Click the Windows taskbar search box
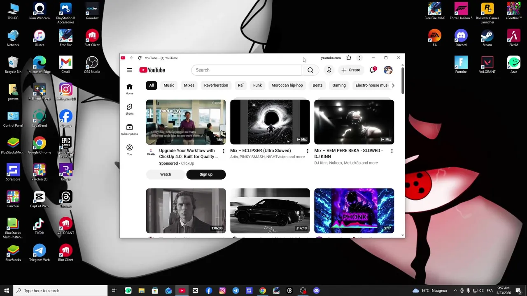 [x=60, y=291]
